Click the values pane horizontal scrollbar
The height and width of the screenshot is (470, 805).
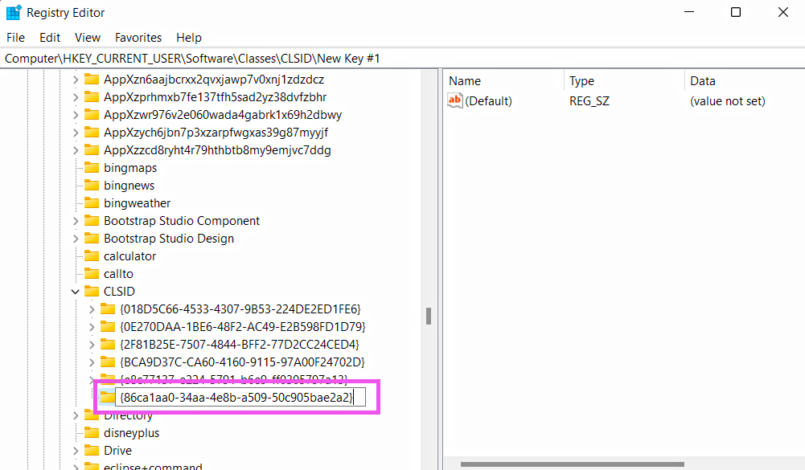[573, 464]
